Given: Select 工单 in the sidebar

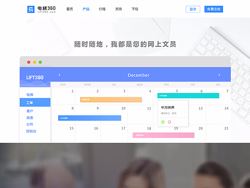Looking at the screenshot, I should pyautogui.click(x=35, y=102).
